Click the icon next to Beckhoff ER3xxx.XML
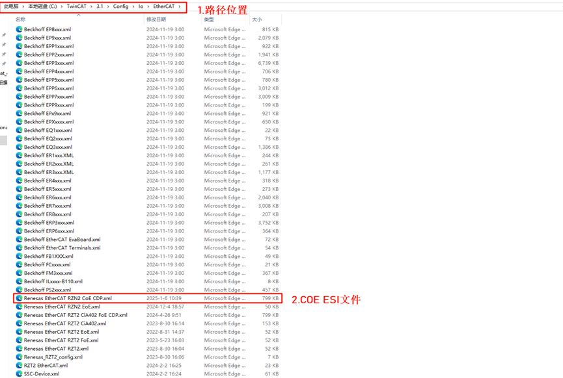This screenshot has width=563, height=378. tap(19, 172)
